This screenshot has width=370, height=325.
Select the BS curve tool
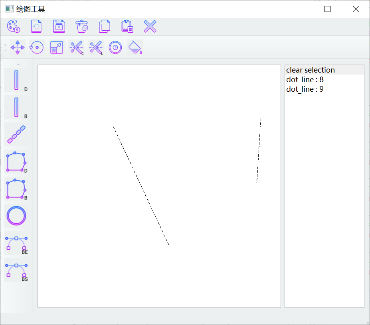point(16,270)
